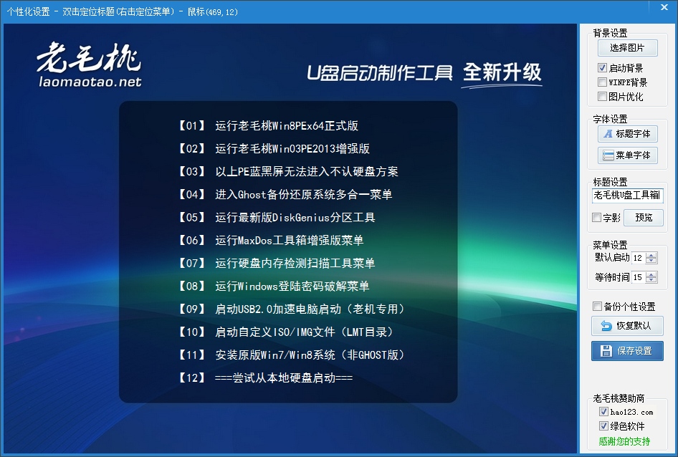Image resolution: width=678 pixels, height=457 pixels.
Task: Open 标题字体 font settings
Action: pyautogui.click(x=627, y=134)
